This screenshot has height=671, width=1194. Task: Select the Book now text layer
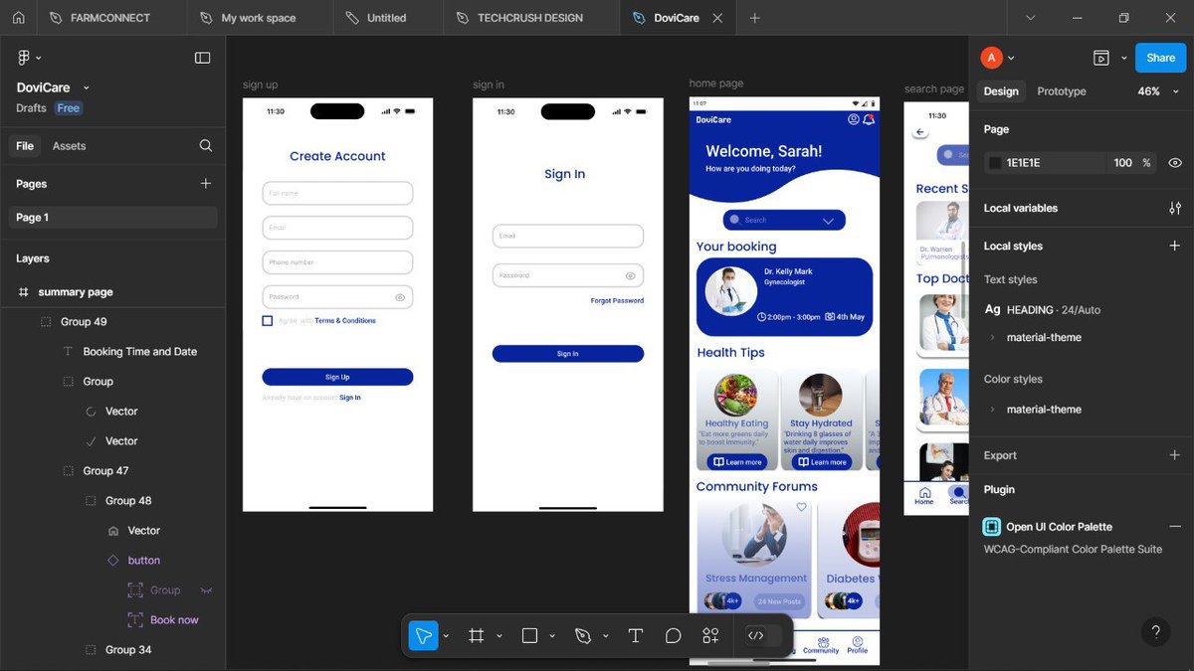coord(174,620)
